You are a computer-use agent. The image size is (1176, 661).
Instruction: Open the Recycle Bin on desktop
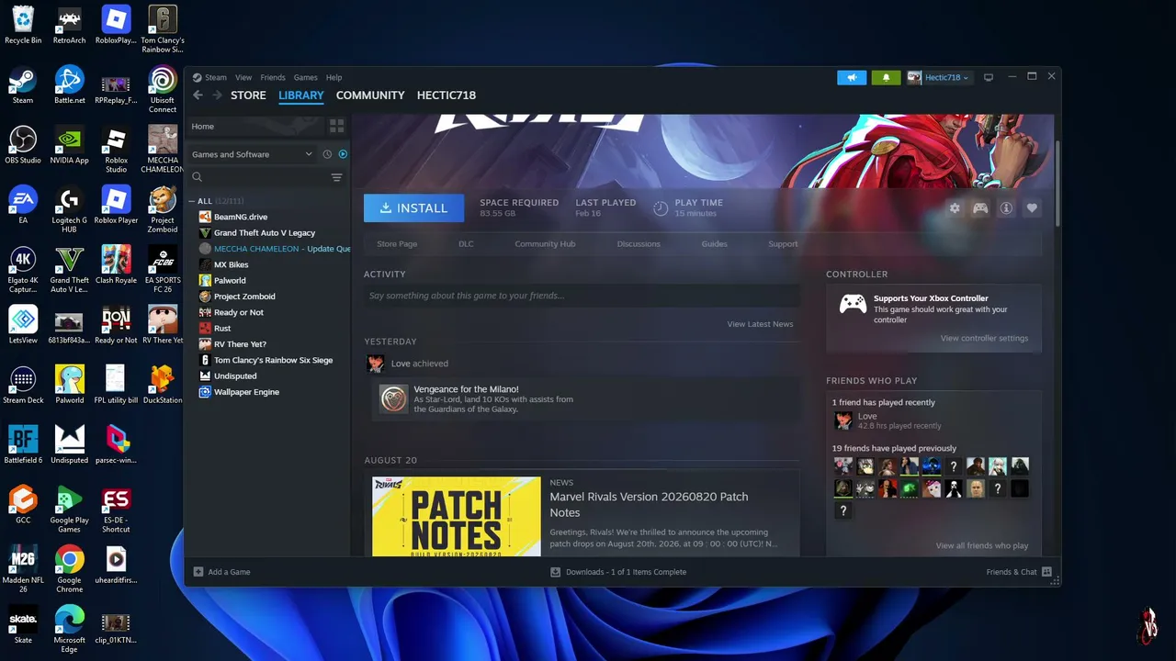click(23, 25)
